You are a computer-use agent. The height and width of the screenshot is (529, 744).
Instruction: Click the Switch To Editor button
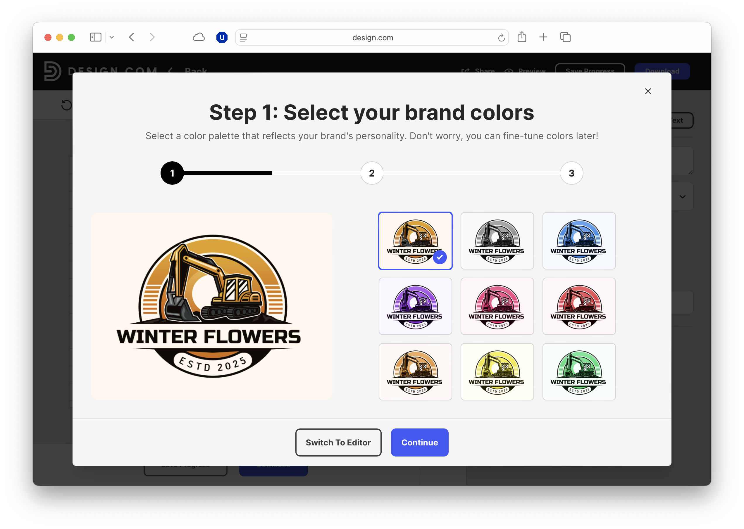tap(338, 442)
